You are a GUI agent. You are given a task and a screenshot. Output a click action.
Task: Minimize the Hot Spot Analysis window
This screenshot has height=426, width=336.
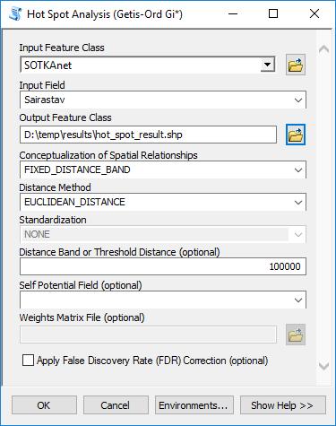click(233, 13)
